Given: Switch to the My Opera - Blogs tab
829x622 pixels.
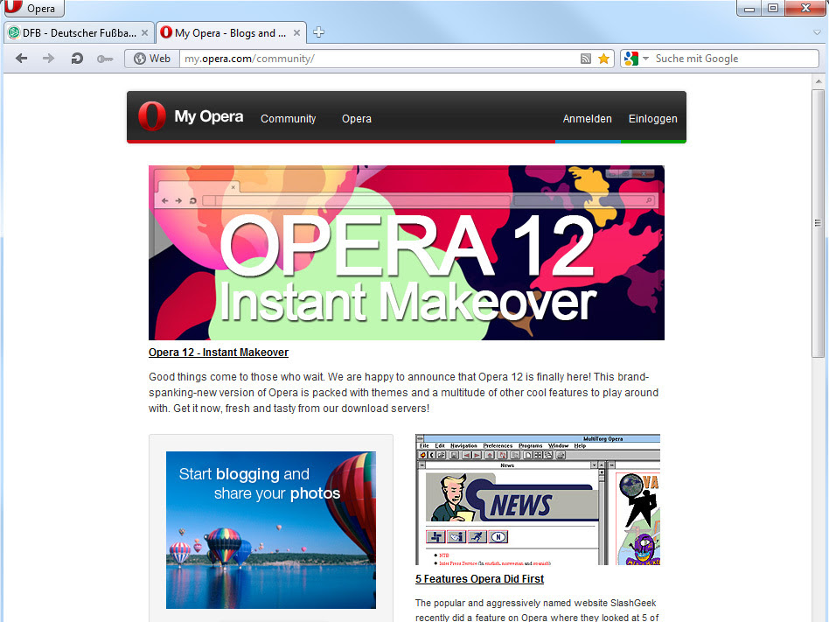Looking at the screenshot, I should click(231, 32).
